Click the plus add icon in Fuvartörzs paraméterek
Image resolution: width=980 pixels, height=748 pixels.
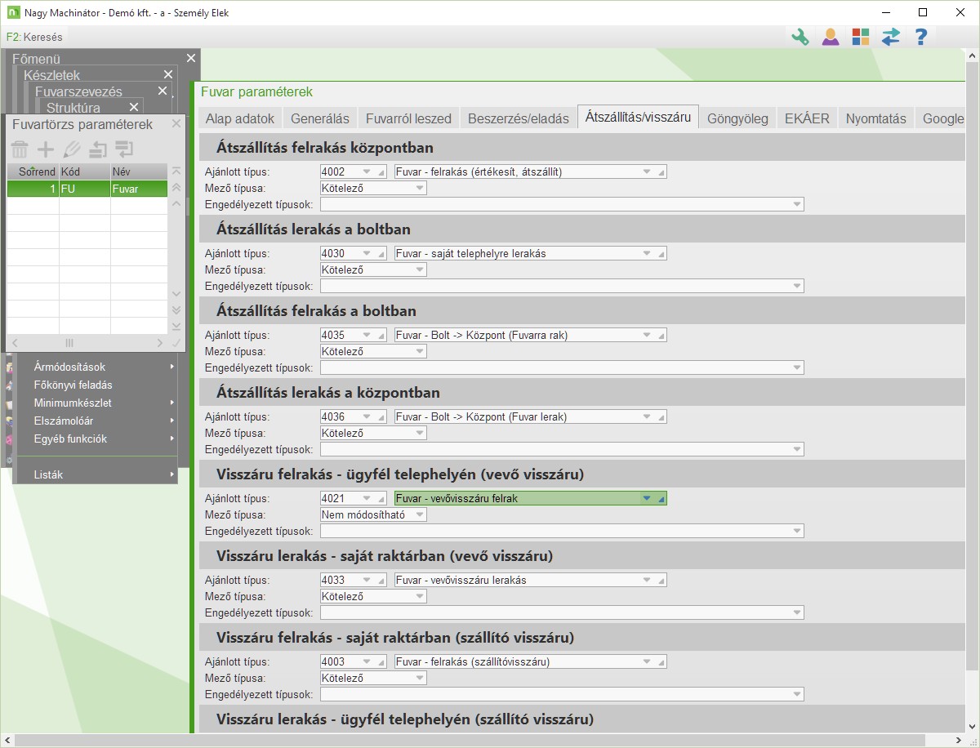46,149
